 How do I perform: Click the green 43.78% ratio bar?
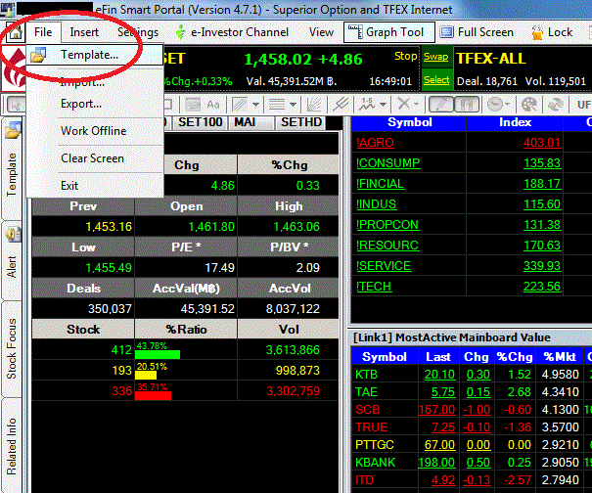[158, 354]
